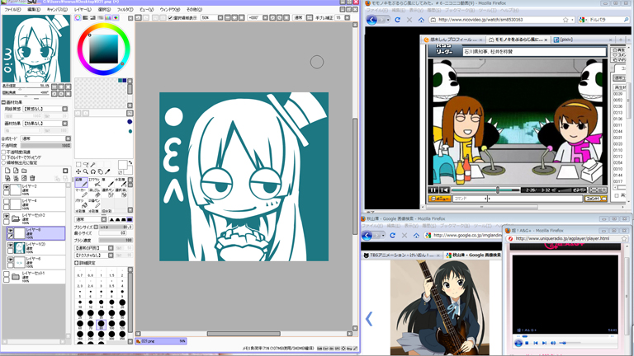Open the paint effect dropdown
This screenshot has height=356, width=634.
(x=64, y=123)
